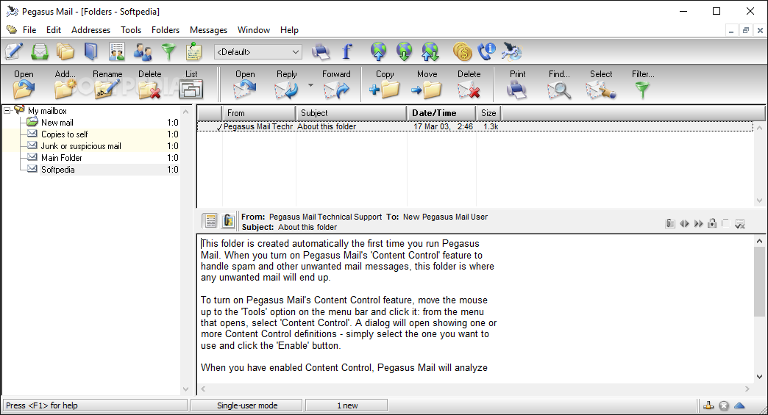Sort messages by Date/Time column
The height and width of the screenshot is (415, 768).
click(x=441, y=113)
